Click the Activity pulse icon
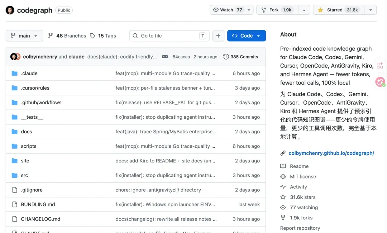 [x=283, y=187]
